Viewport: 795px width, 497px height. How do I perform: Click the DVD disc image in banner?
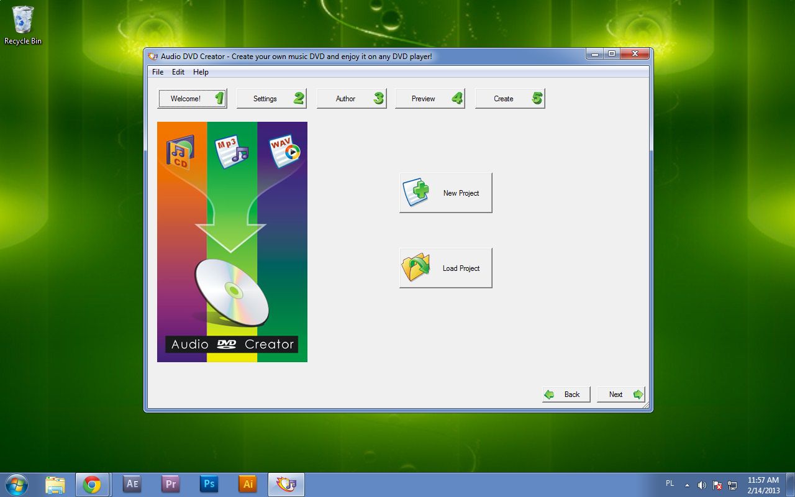[x=232, y=293]
